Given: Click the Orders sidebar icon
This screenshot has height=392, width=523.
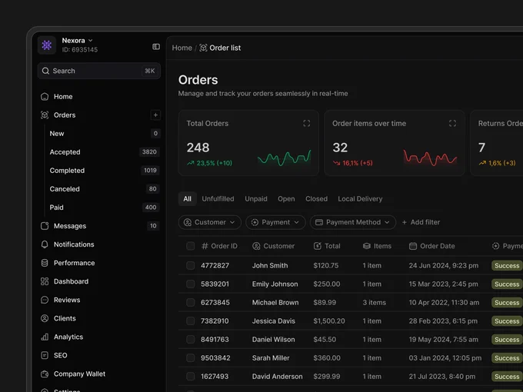Looking at the screenshot, I should 45,115.
